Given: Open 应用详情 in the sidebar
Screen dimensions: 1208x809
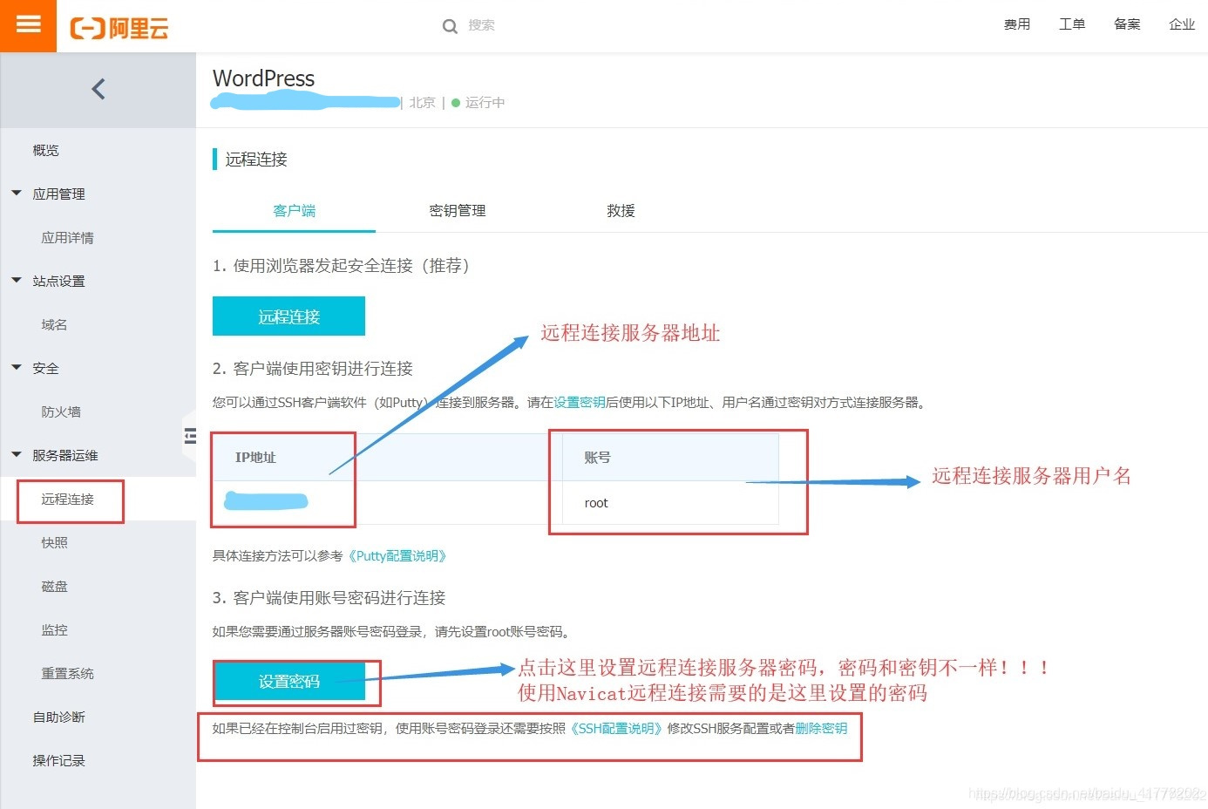Looking at the screenshot, I should [67, 237].
